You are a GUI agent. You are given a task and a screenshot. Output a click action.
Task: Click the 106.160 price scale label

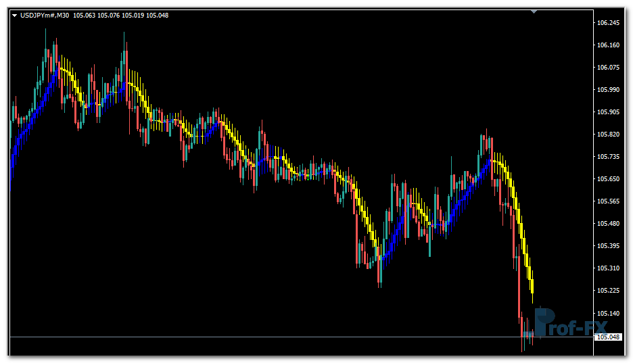(609, 45)
